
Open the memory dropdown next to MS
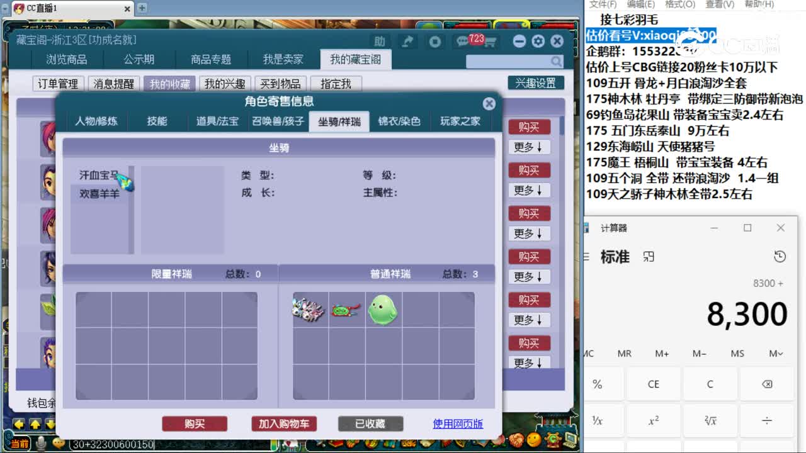(776, 354)
